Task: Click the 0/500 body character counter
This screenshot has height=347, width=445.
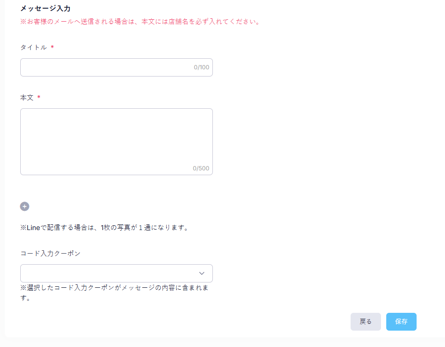Action: 201,168
